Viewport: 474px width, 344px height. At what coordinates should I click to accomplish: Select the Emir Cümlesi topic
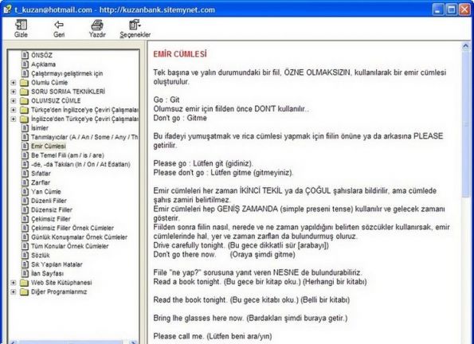point(49,146)
